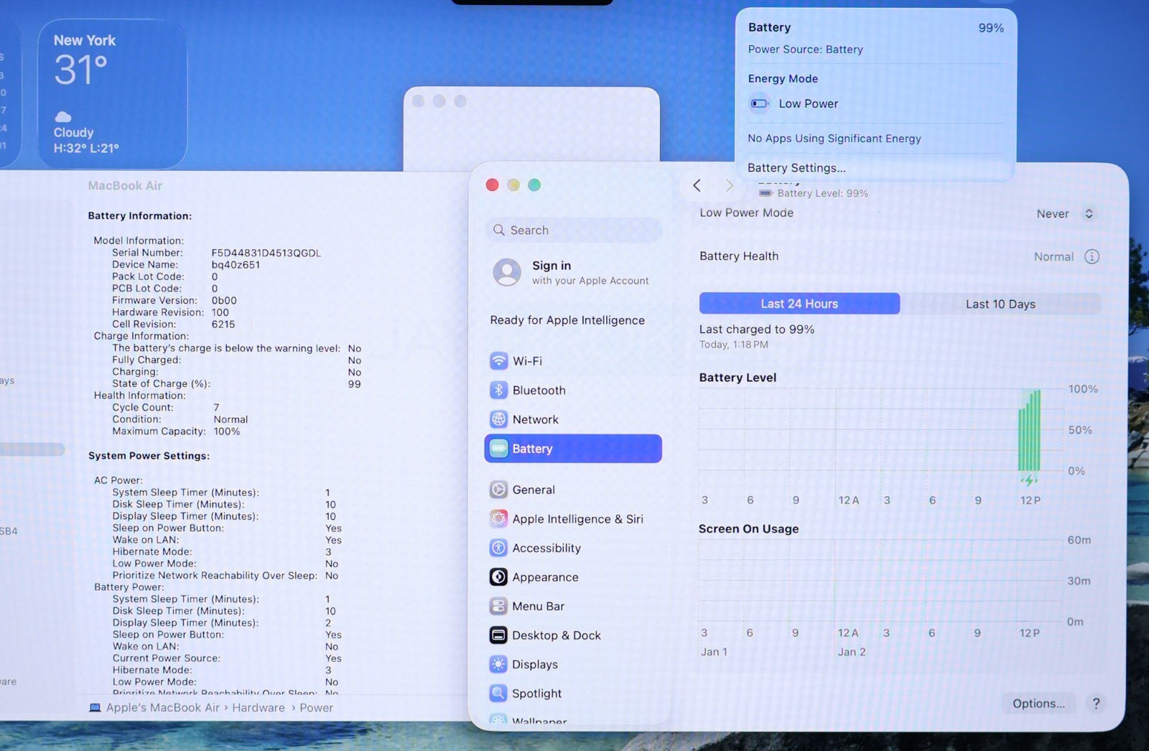Select Network in the sidebar
The height and width of the screenshot is (751, 1149).
tap(534, 419)
